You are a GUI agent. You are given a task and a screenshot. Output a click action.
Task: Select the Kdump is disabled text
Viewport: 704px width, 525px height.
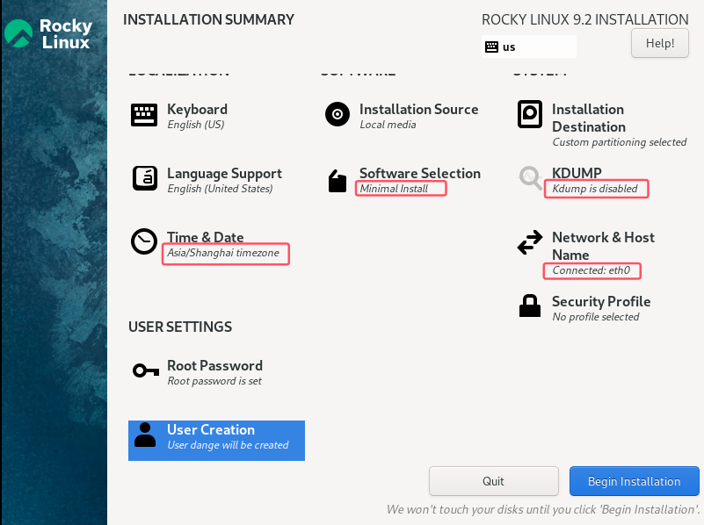[x=595, y=189]
